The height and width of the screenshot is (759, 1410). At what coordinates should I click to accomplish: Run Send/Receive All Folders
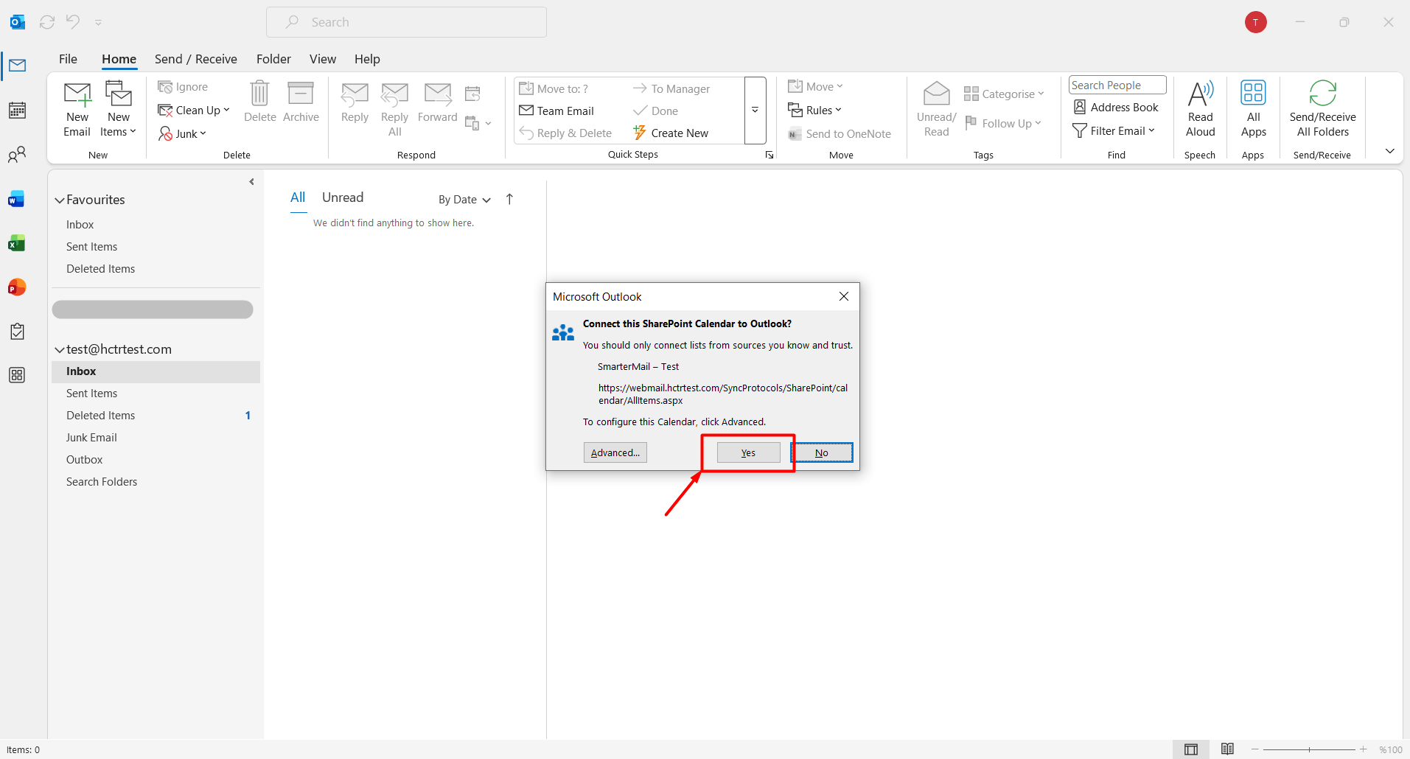coord(1322,109)
